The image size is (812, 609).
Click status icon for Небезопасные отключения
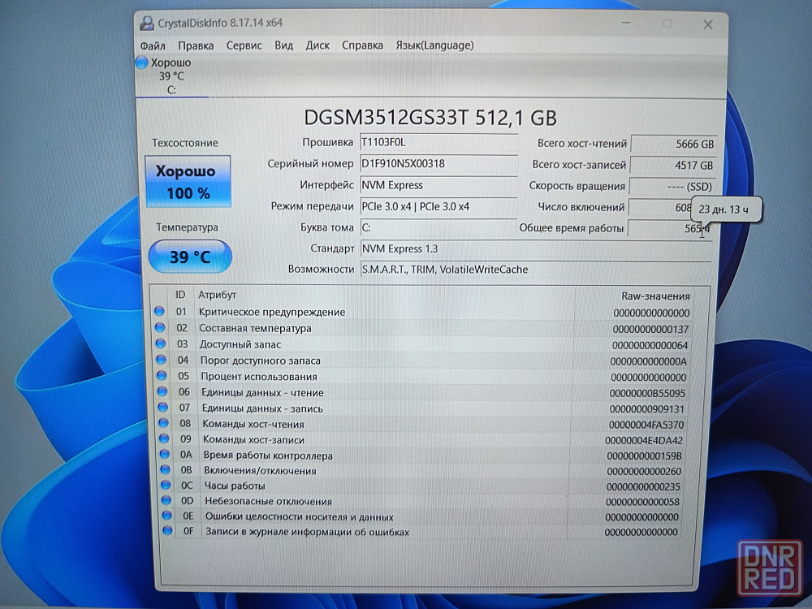pos(166,501)
